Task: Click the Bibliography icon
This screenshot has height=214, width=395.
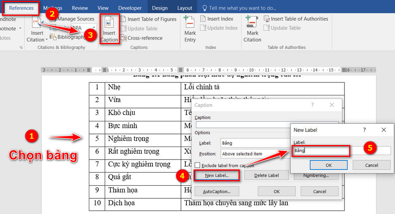Action: pyautogui.click(x=53, y=37)
